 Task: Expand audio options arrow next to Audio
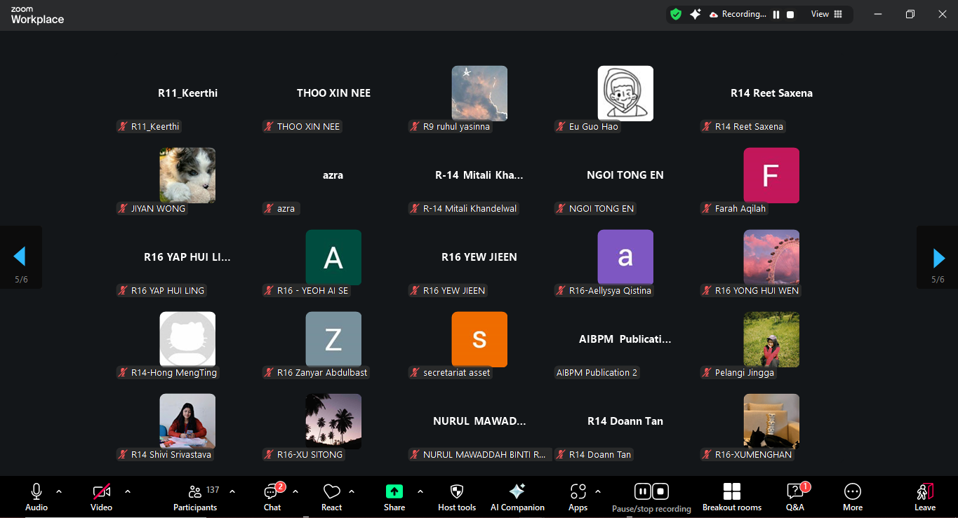point(59,491)
